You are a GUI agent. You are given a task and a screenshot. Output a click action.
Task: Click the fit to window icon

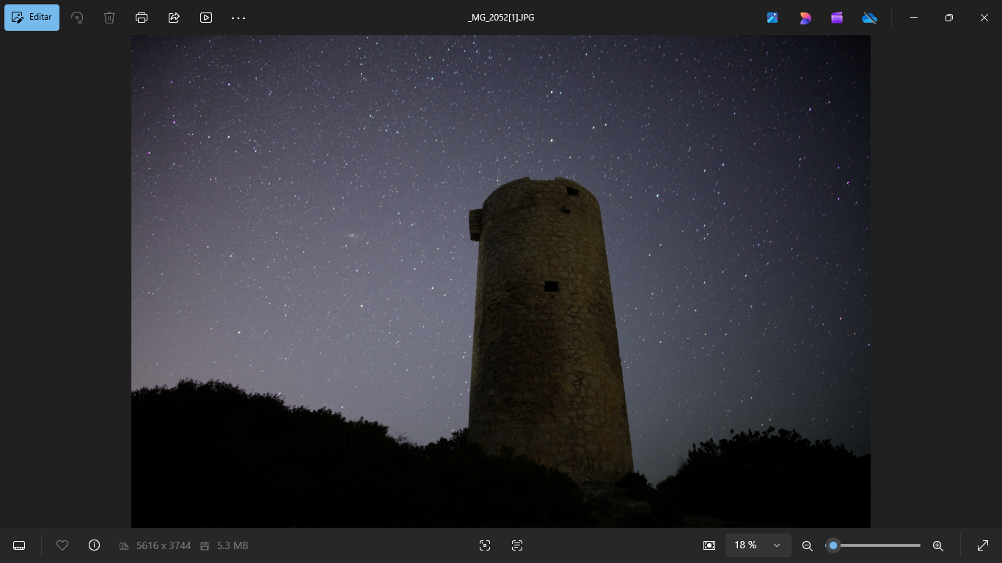point(709,545)
